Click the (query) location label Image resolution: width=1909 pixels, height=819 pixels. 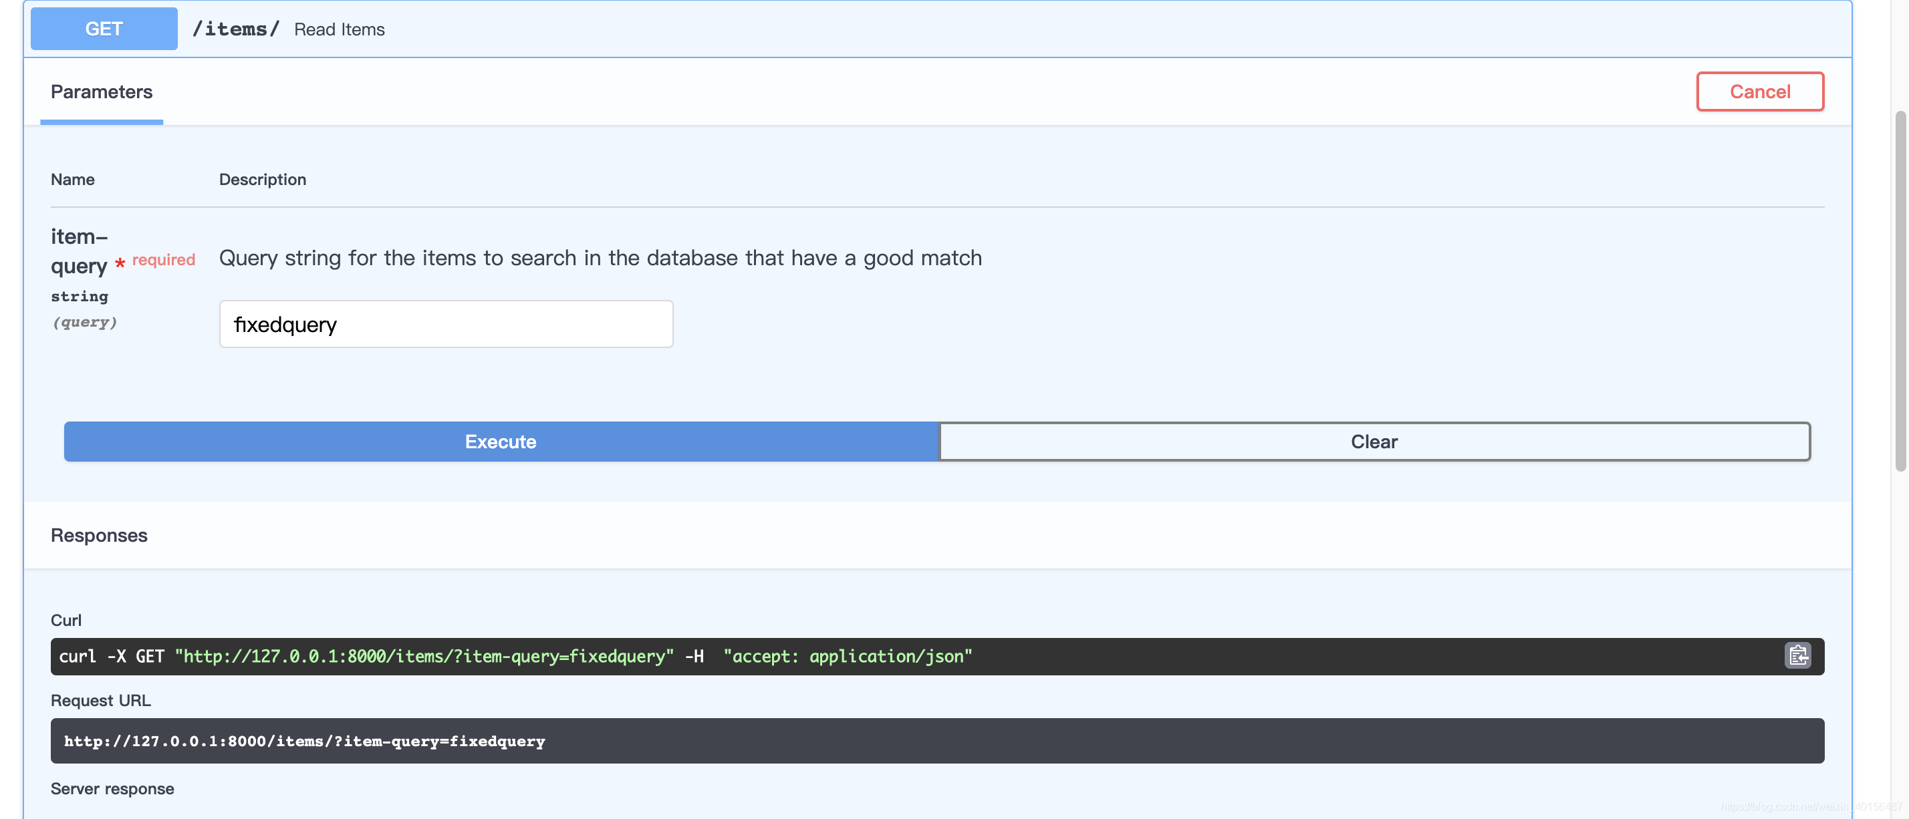coord(84,322)
